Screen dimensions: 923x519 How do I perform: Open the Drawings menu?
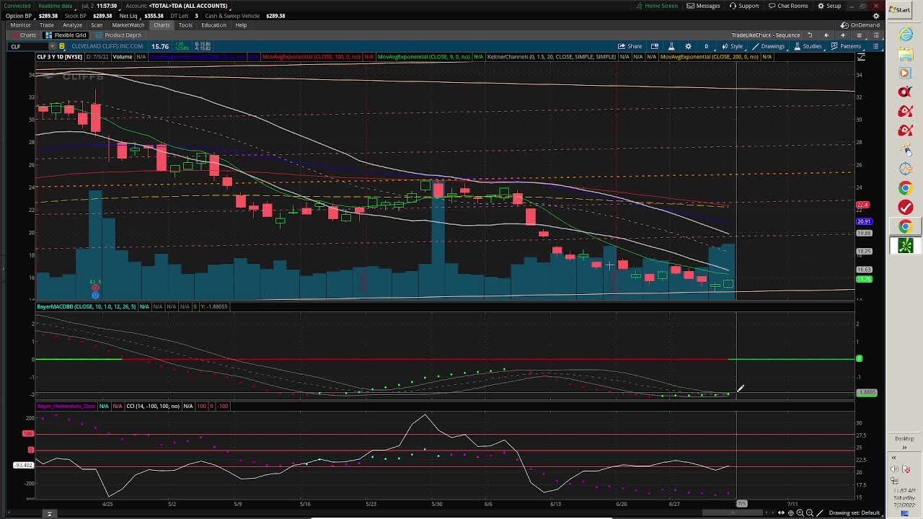pos(769,46)
